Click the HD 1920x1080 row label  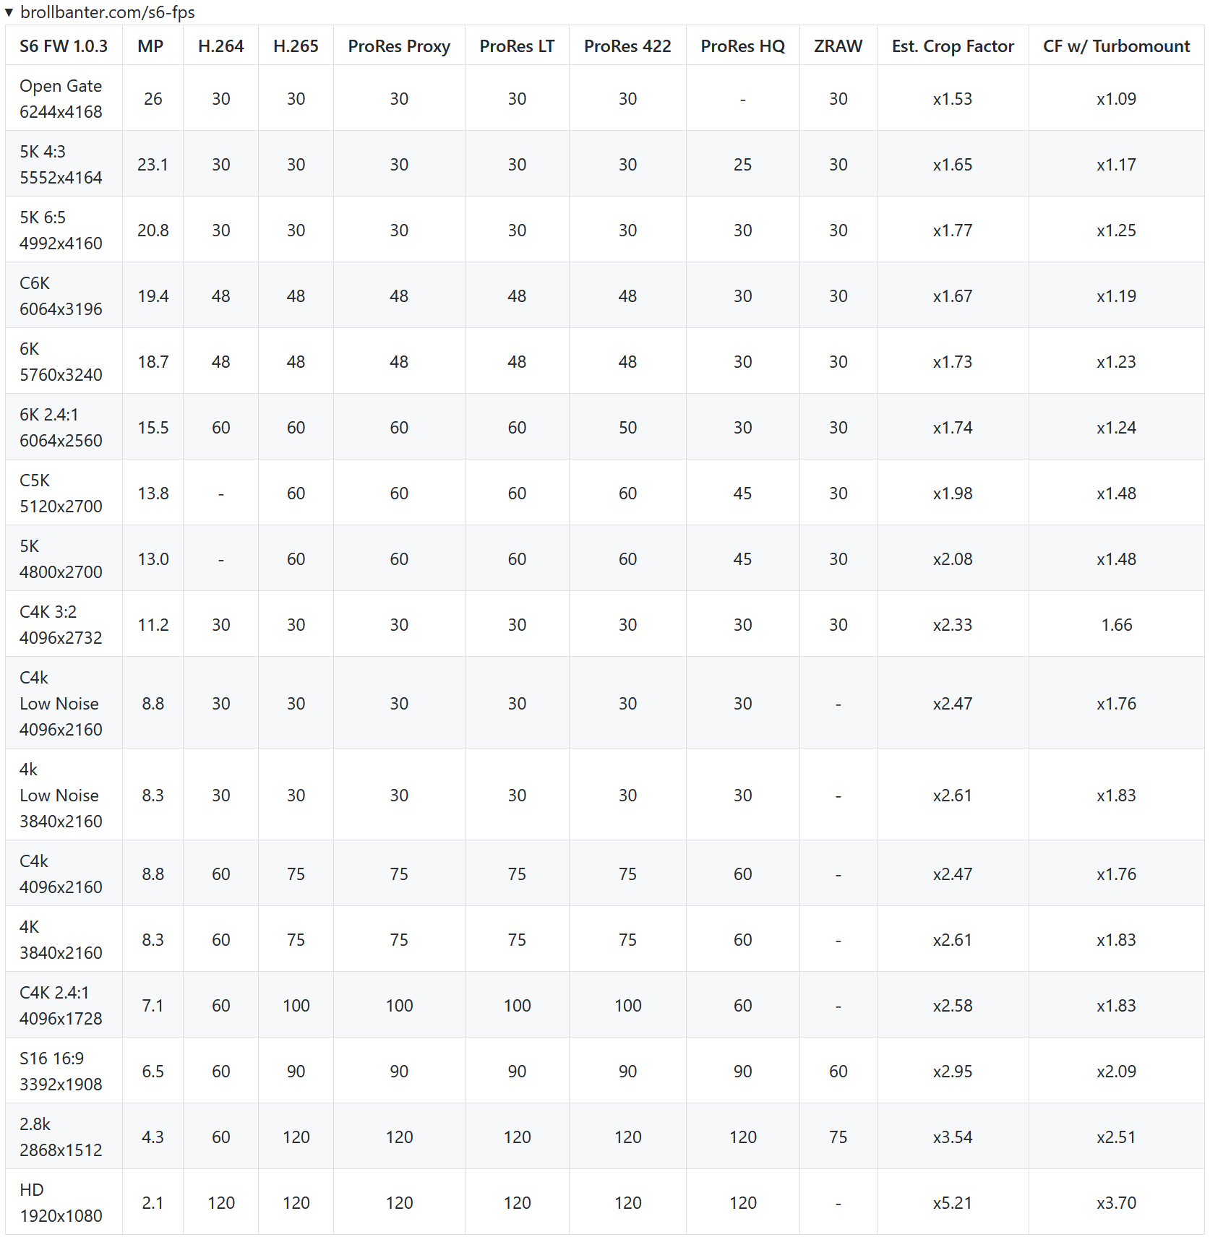click(x=61, y=1203)
